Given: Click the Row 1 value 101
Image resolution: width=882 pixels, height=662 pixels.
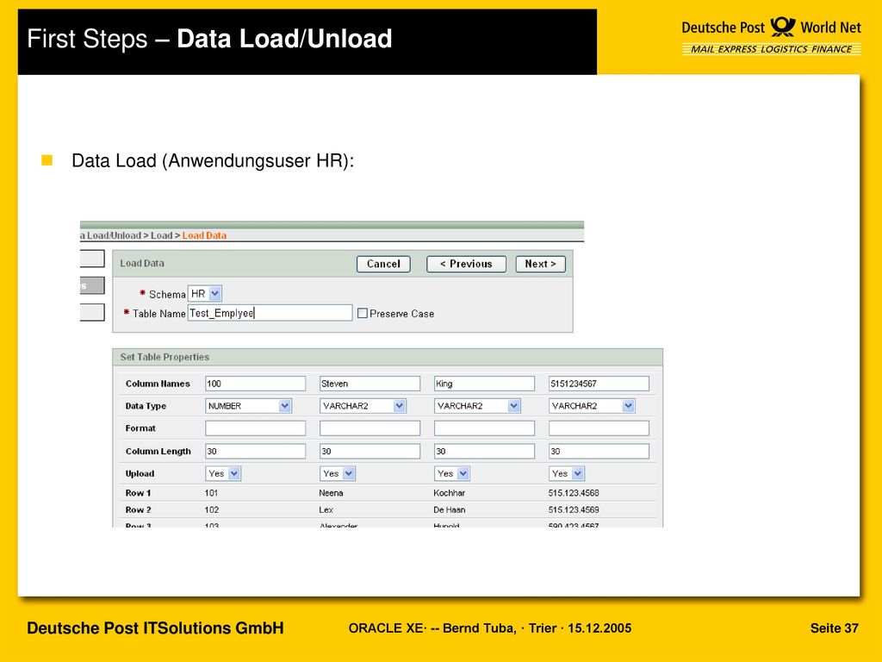Looking at the screenshot, I should pos(212,492).
